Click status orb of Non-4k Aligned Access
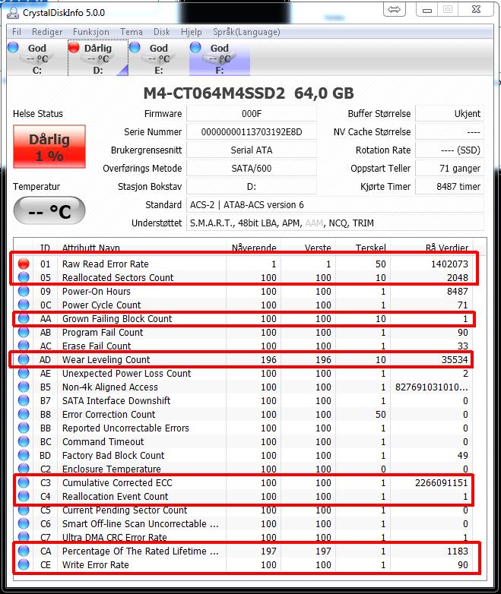Viewport: 501px width, 594px height. 24,387
